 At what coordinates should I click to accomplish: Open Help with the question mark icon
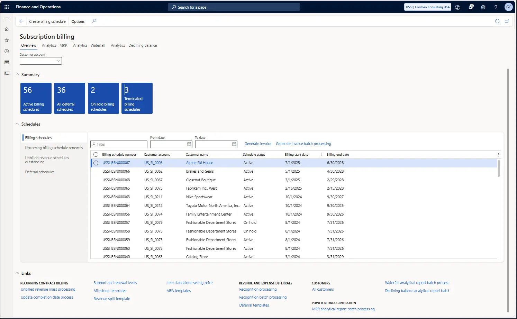coord(496,7)
